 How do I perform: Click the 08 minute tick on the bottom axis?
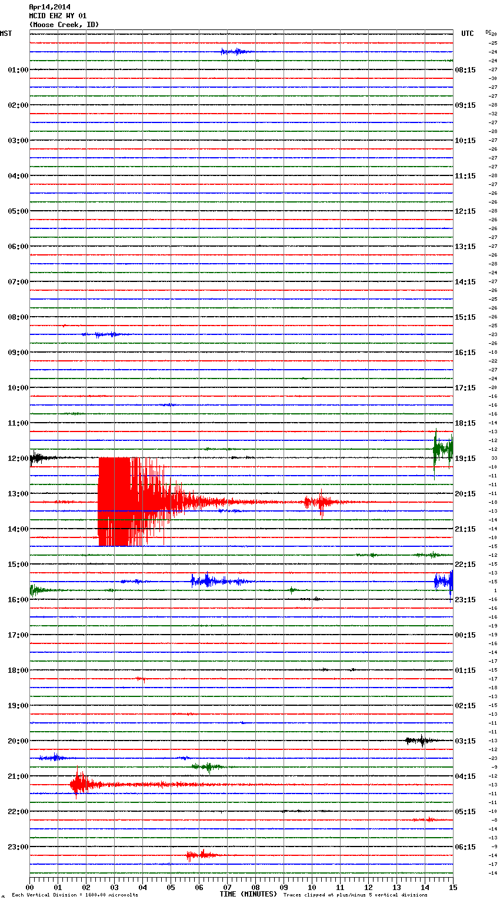pos(255,887)
